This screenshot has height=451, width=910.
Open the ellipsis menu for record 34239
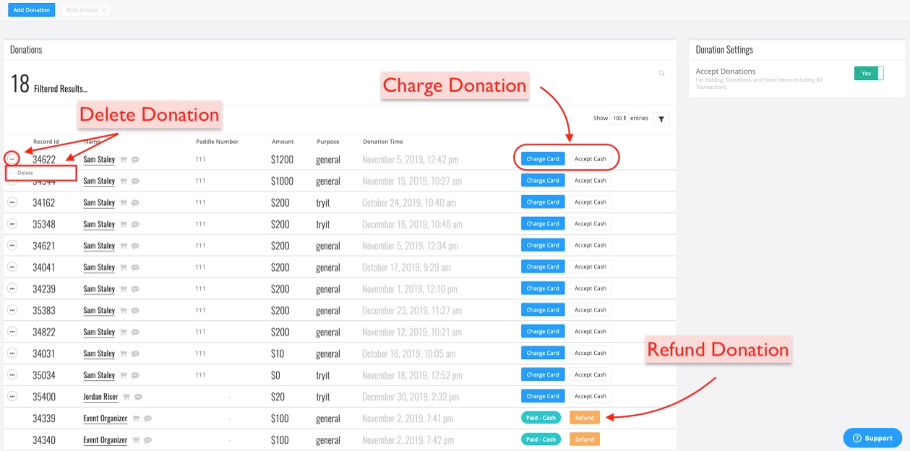click(12, 288)
